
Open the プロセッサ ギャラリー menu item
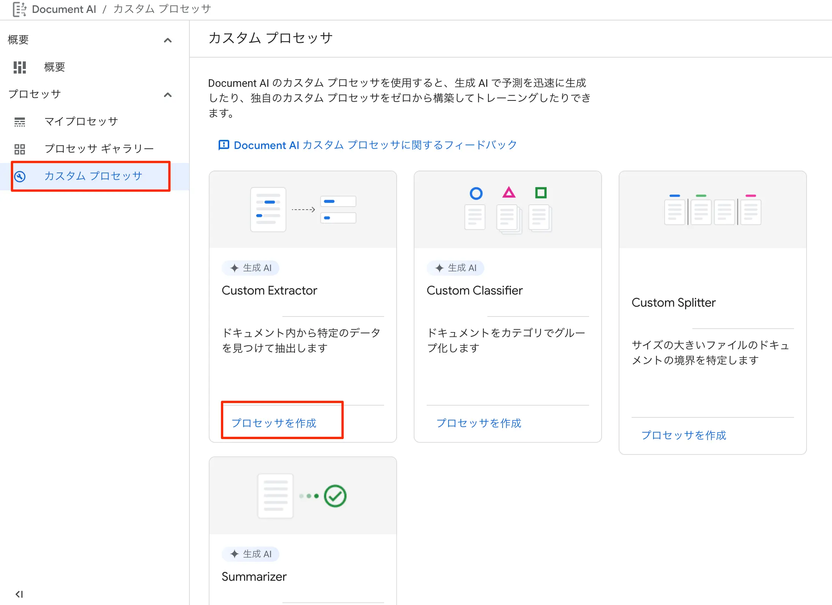coord(99,149)
